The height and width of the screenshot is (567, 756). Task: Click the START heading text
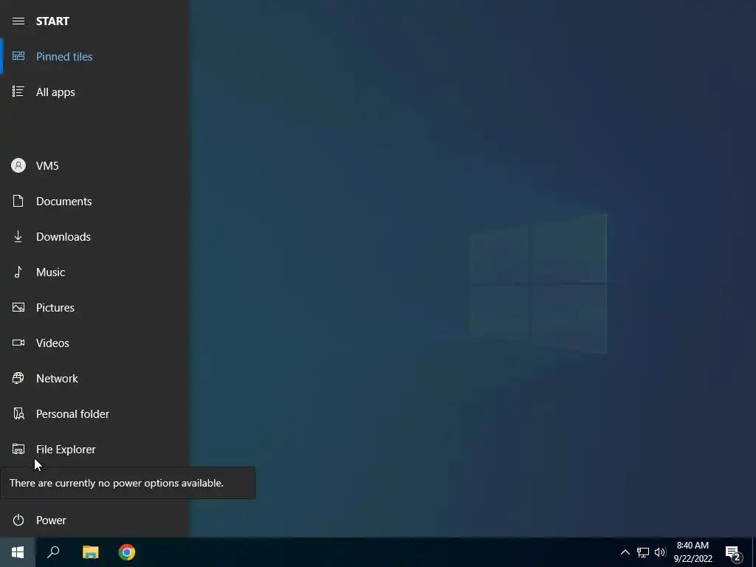point(52,21)
